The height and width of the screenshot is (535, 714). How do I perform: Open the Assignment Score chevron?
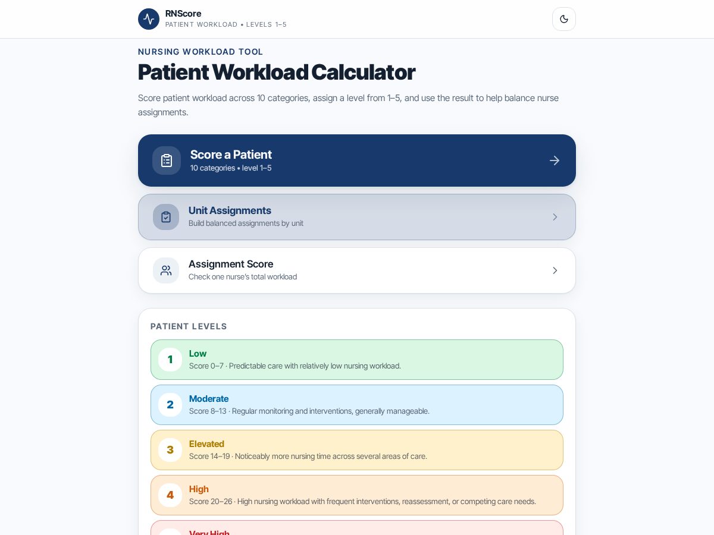pyautogui.click(x=555, y=270)
